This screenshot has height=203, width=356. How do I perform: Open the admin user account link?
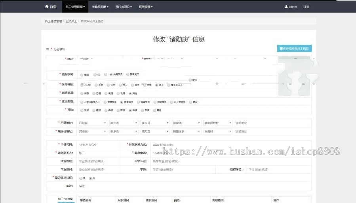(x=291, y=7)
